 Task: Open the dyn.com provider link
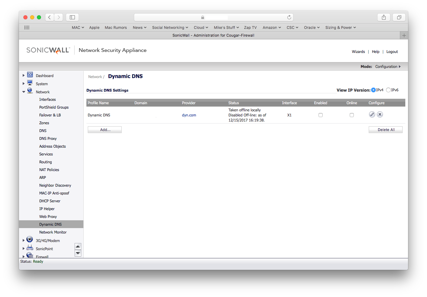[189, 115]
